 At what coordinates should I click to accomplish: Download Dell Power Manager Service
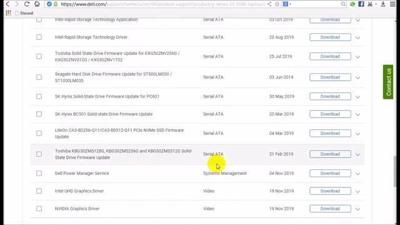(x=330, y=173)
